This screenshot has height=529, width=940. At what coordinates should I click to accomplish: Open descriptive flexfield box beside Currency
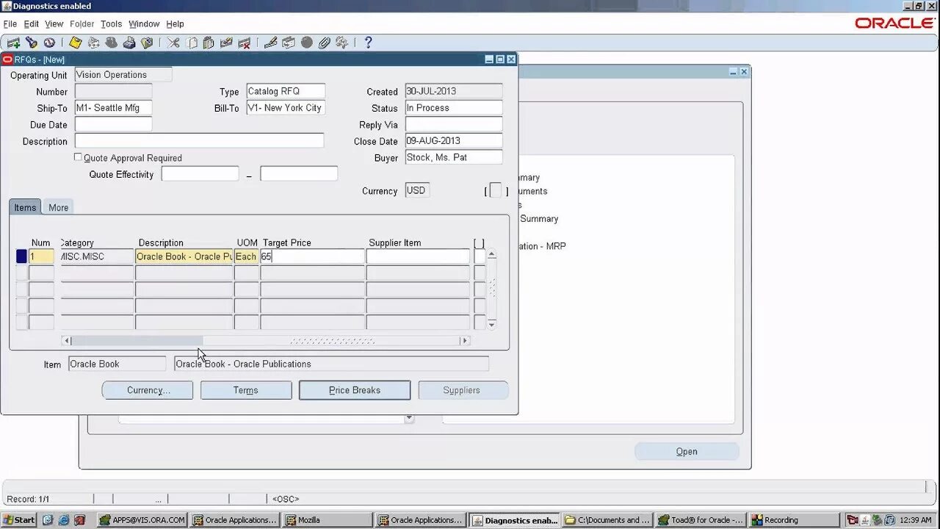pos(496,191)
